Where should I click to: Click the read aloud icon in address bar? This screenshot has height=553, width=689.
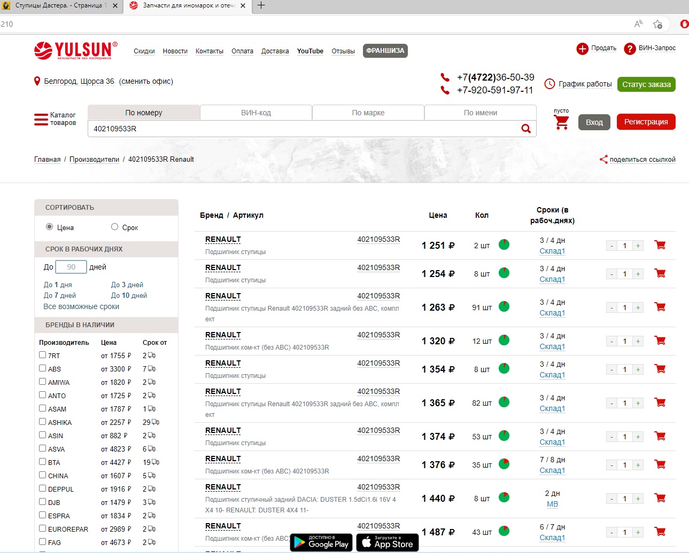[x=638, y=24]
